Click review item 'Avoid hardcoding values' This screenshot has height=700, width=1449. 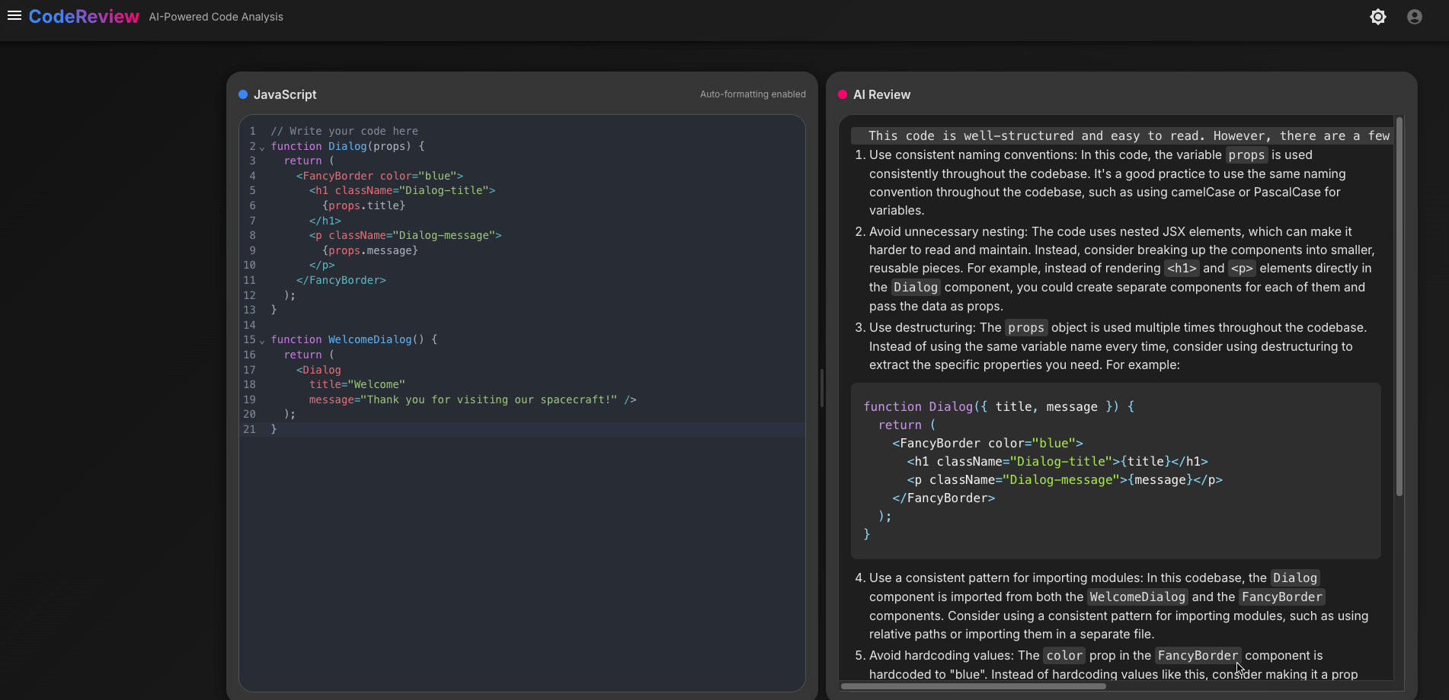942,655
